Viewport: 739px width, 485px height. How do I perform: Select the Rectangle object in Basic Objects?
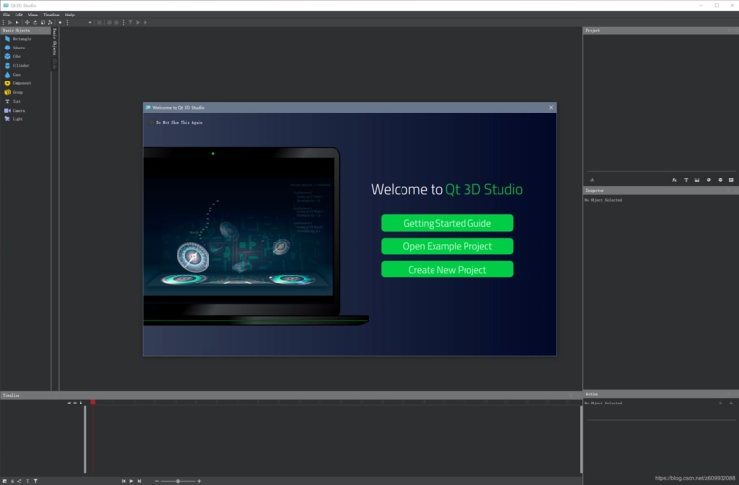coord(17,39)
